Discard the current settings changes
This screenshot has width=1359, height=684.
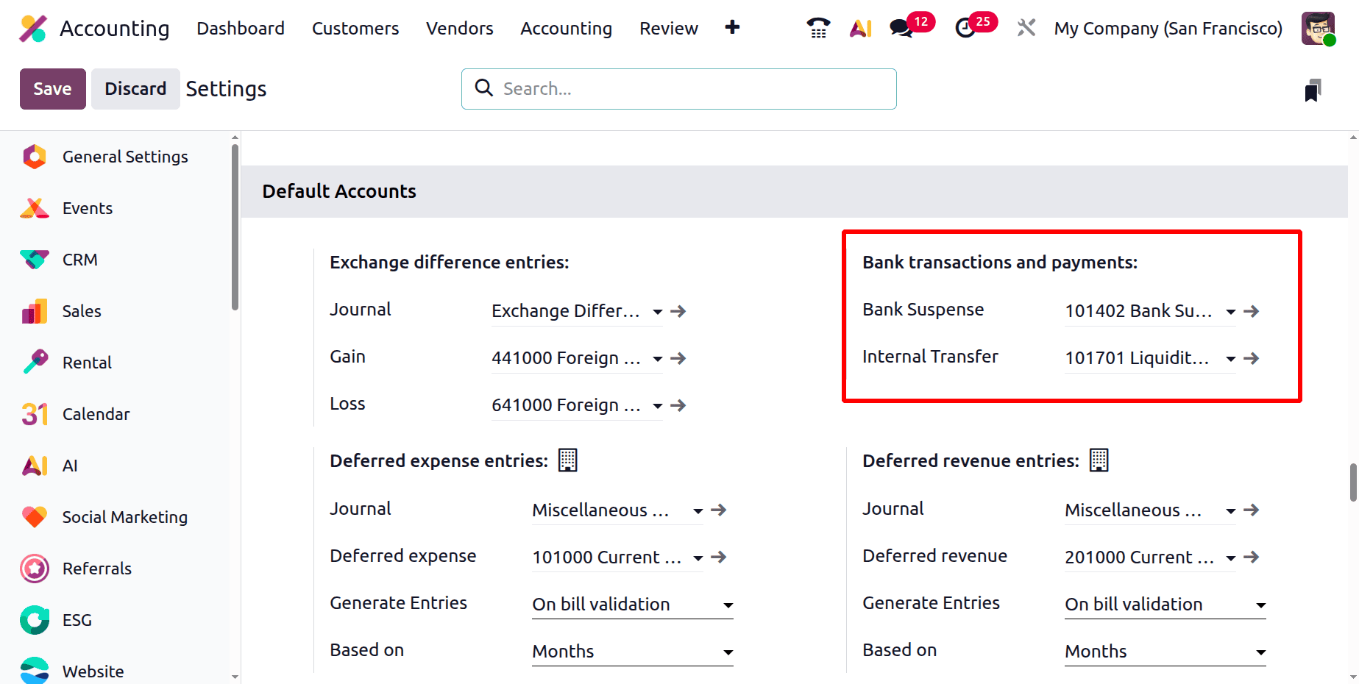pos(135,88)
